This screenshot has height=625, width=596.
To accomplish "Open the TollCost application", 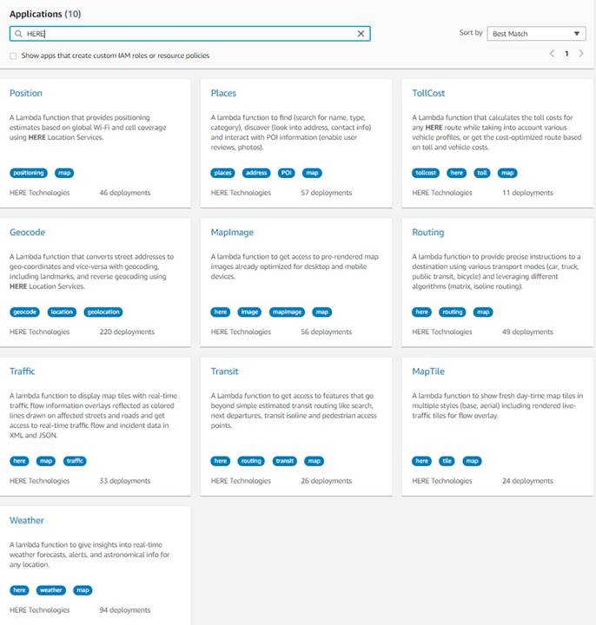I will coord(428,93).
